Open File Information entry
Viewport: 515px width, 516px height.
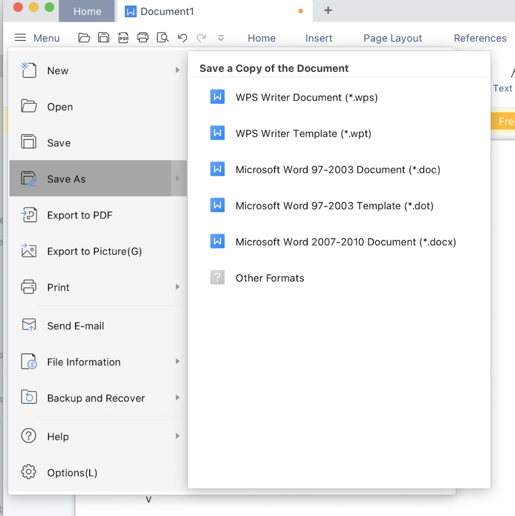point(98,362)
